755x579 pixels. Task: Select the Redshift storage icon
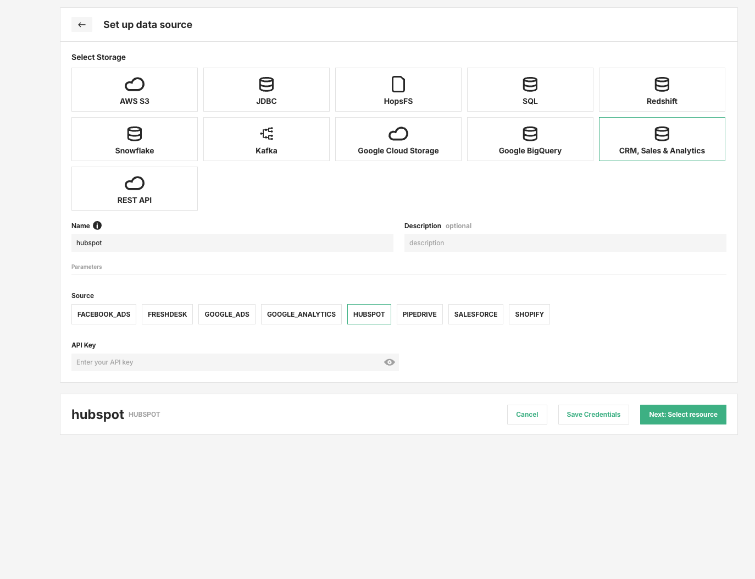(x=662, y=85)
